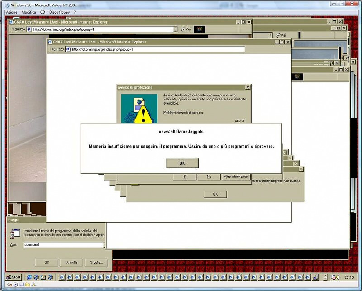Screen dimensions: 362x291
Task: Click the 'Apri:' label in the Esegui dialog
Action: (x=14, y=245)
